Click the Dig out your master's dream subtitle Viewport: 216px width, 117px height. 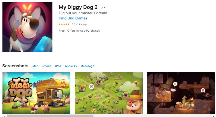[83, 13]
